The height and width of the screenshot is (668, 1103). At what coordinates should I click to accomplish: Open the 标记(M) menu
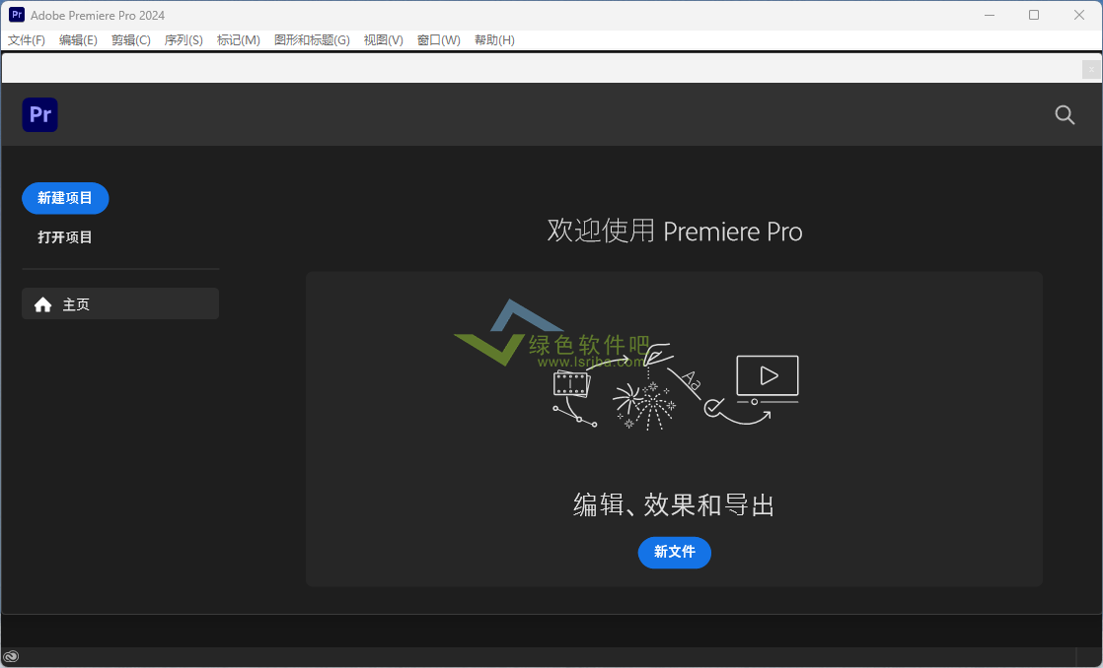pos(239,40)
